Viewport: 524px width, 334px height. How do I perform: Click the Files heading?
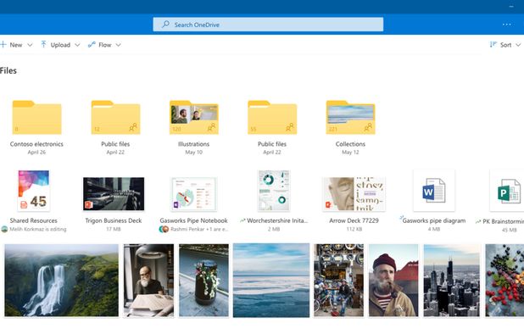pos(8,71)
